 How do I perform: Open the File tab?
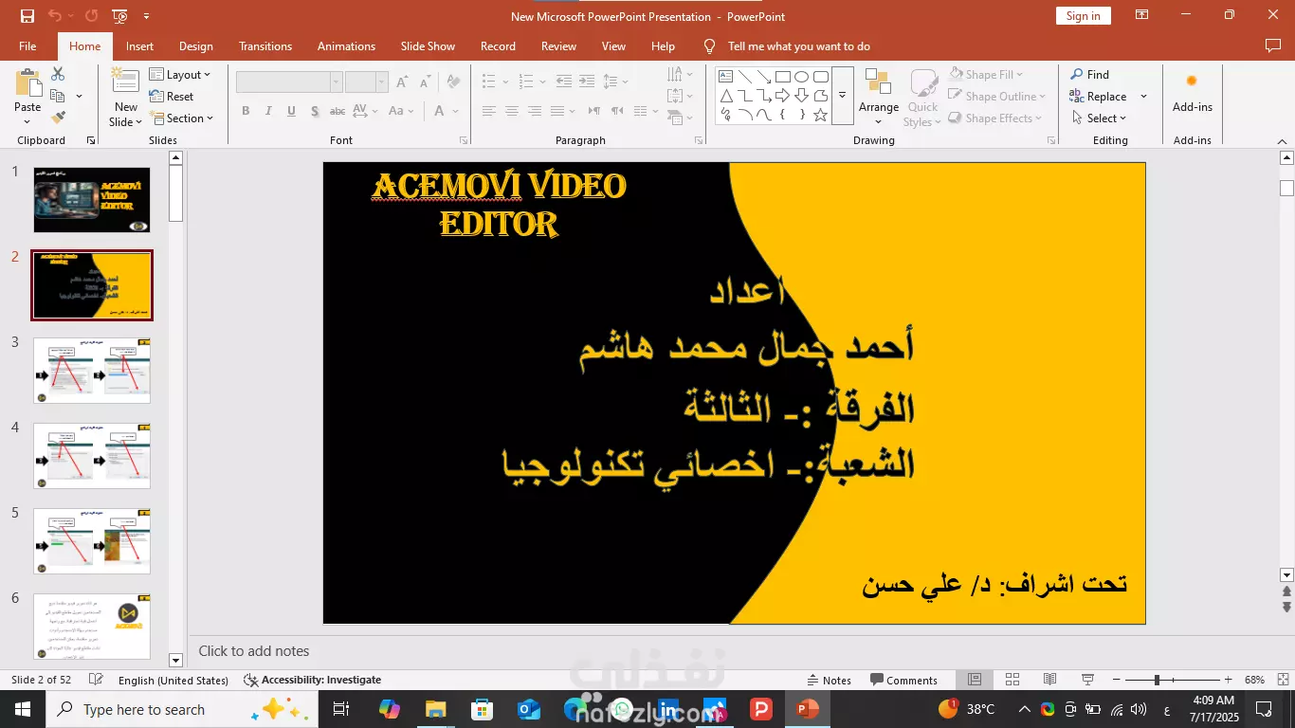tap(27, 45)
